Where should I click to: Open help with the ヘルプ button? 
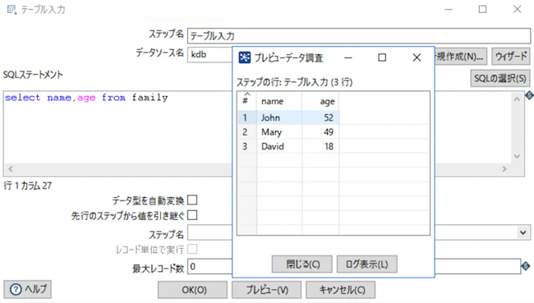[28, 289]
